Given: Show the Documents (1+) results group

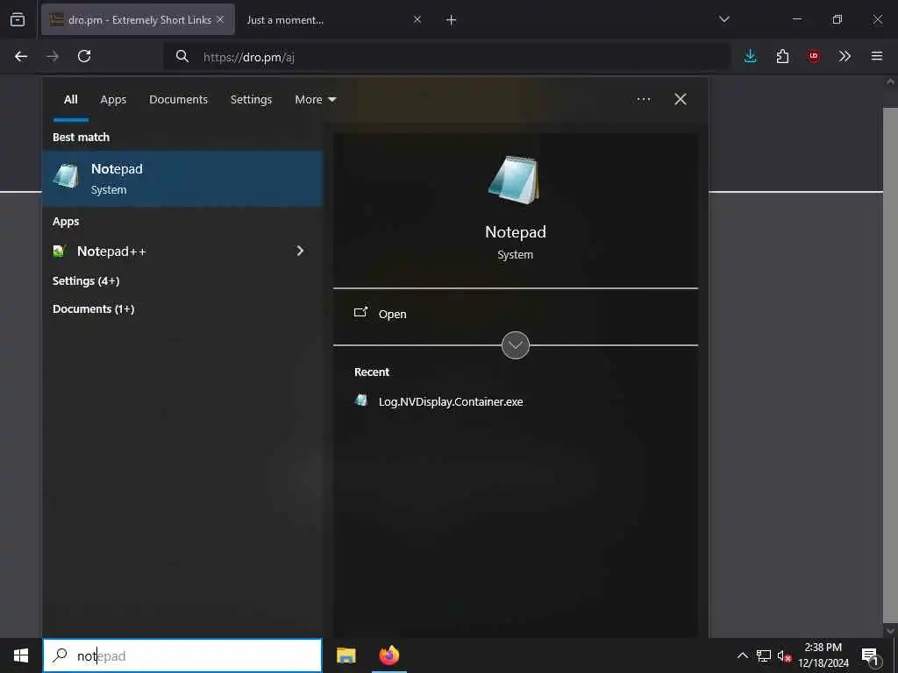Looking at the screenshot, I should tap(93, 309).
